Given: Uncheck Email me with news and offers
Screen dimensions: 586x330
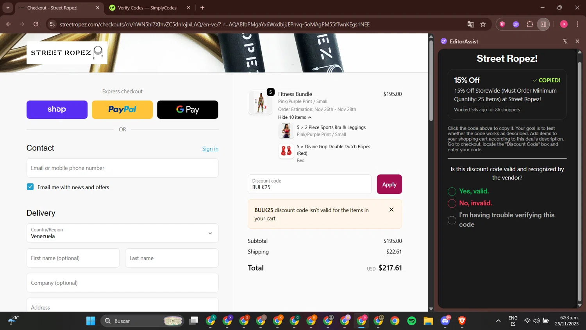Looking at the screenshot, I should [30, 187].
